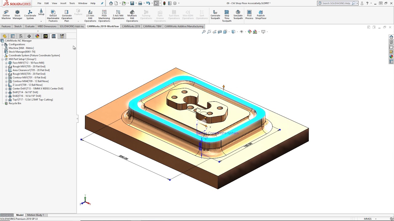Click the user login icon
Screen dimensions: 394x221
(362, 3)
